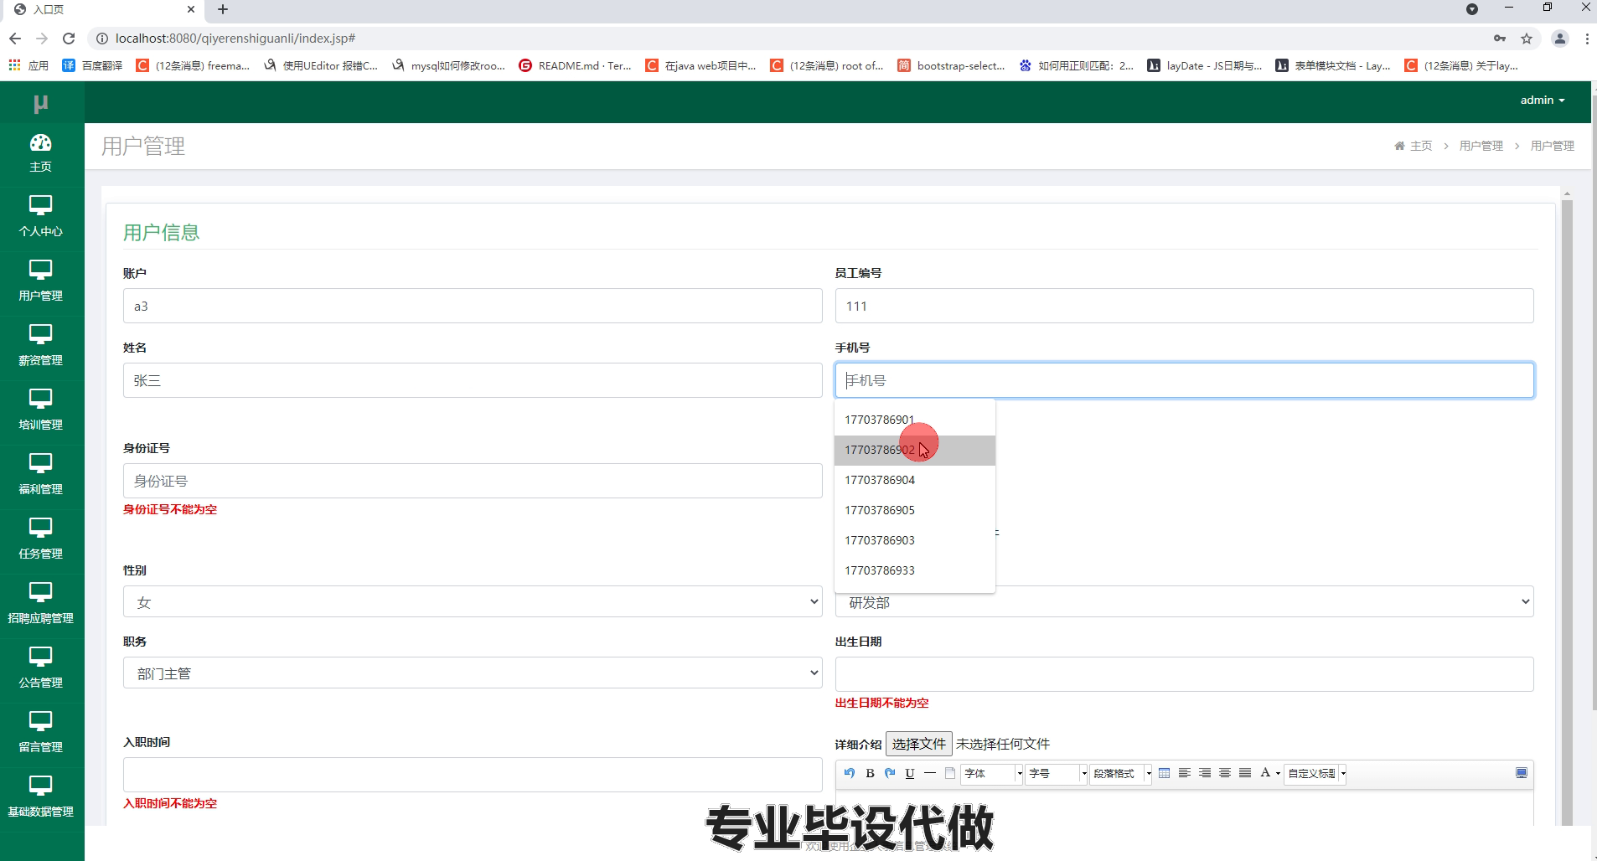
Task: Toggle underline formatting in the editor
Action: click(x=910, y=773)
